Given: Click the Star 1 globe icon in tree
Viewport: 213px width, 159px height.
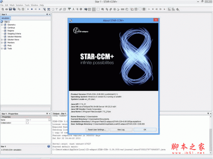Looking at the screenshot, I should click(x=2, y=22).
